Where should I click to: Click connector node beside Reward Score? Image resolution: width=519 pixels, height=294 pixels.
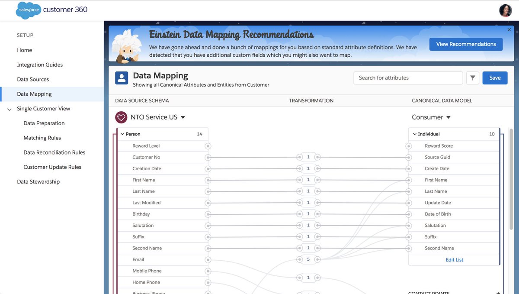coord(409,146)
